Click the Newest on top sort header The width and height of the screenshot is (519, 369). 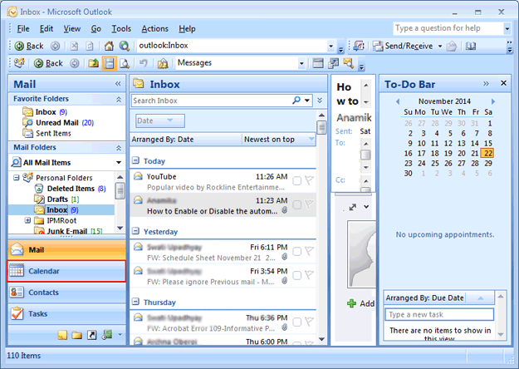279,140
